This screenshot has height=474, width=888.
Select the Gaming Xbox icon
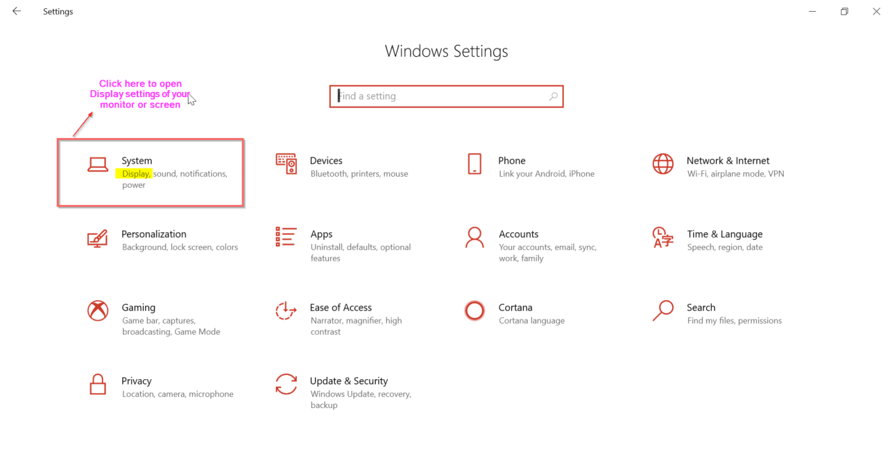pos(97,312)
